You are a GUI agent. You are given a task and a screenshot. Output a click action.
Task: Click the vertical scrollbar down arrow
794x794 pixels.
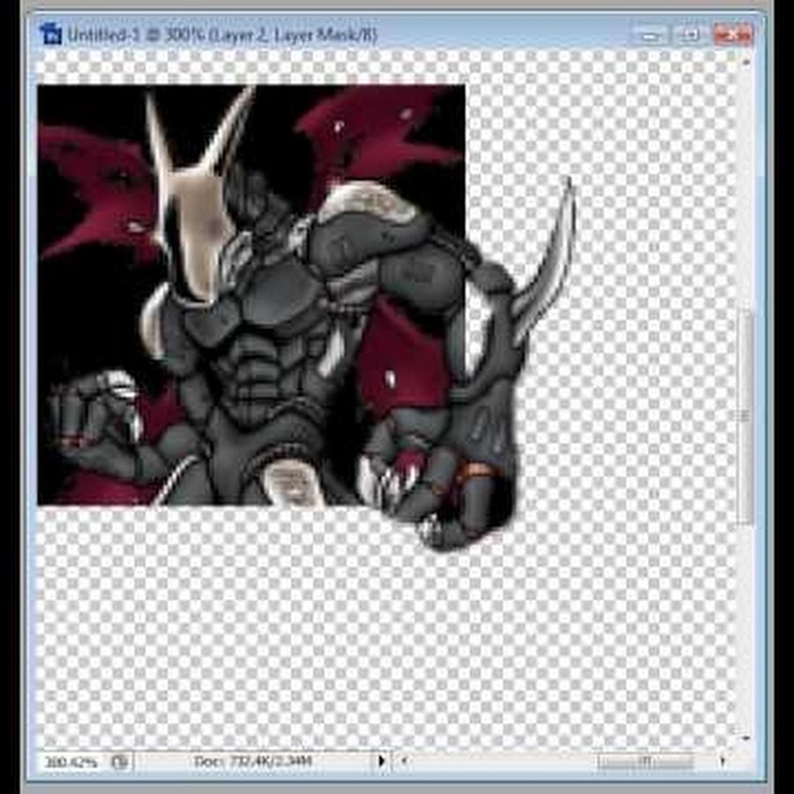pos(745,738)
